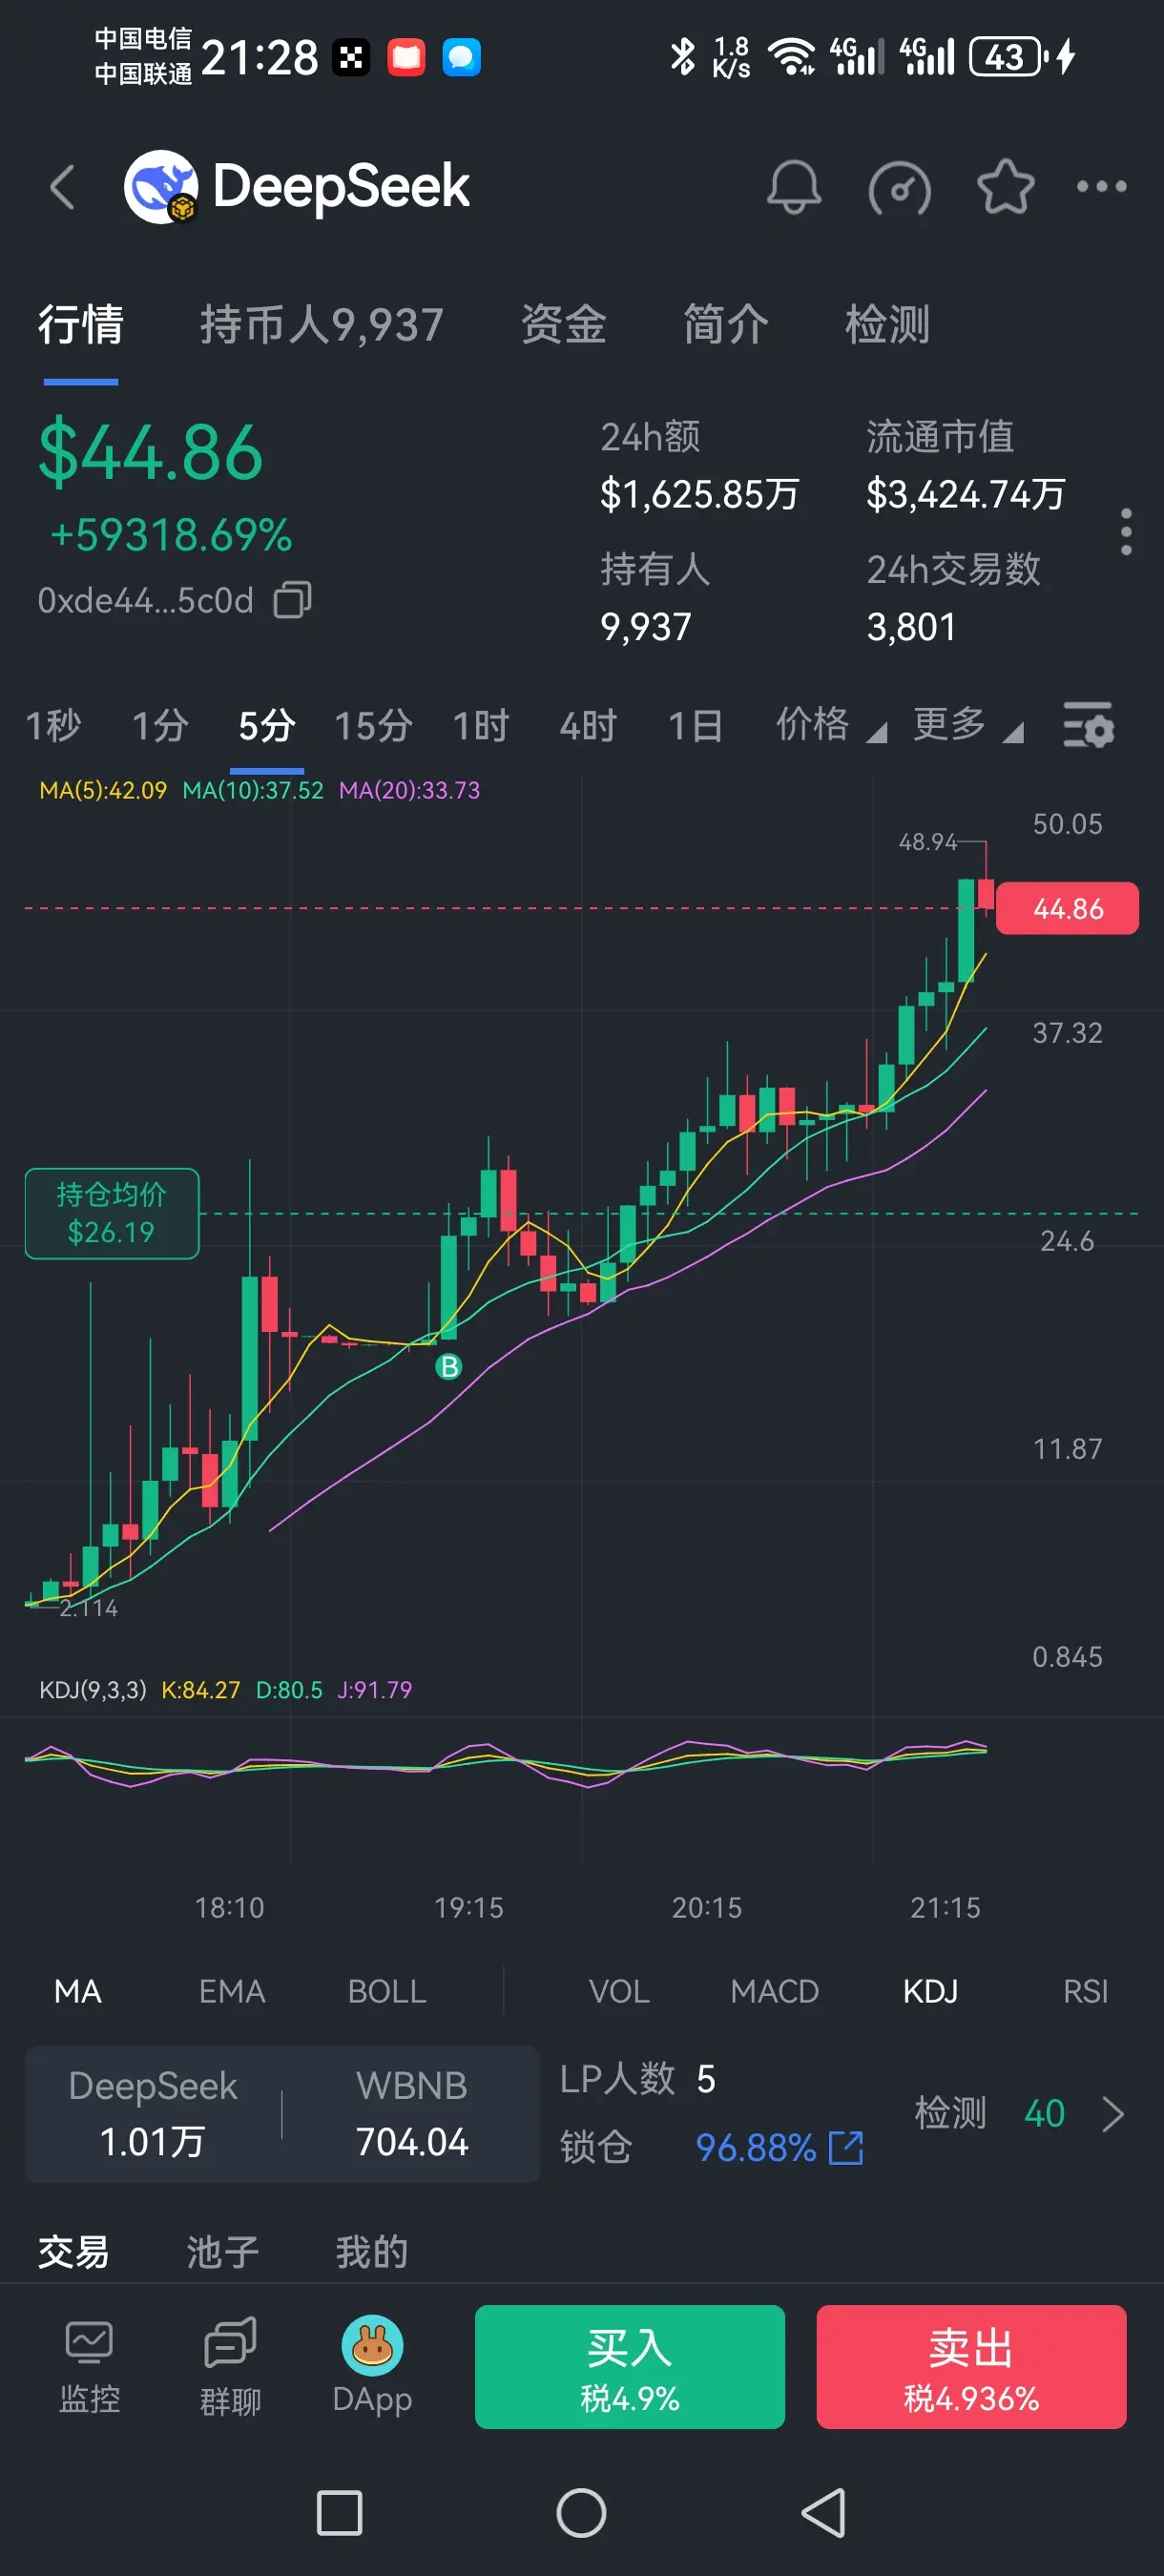Toggle EMA main indicator
This screenshot has width=1164, height=2576.
[x=232, y=1991]
